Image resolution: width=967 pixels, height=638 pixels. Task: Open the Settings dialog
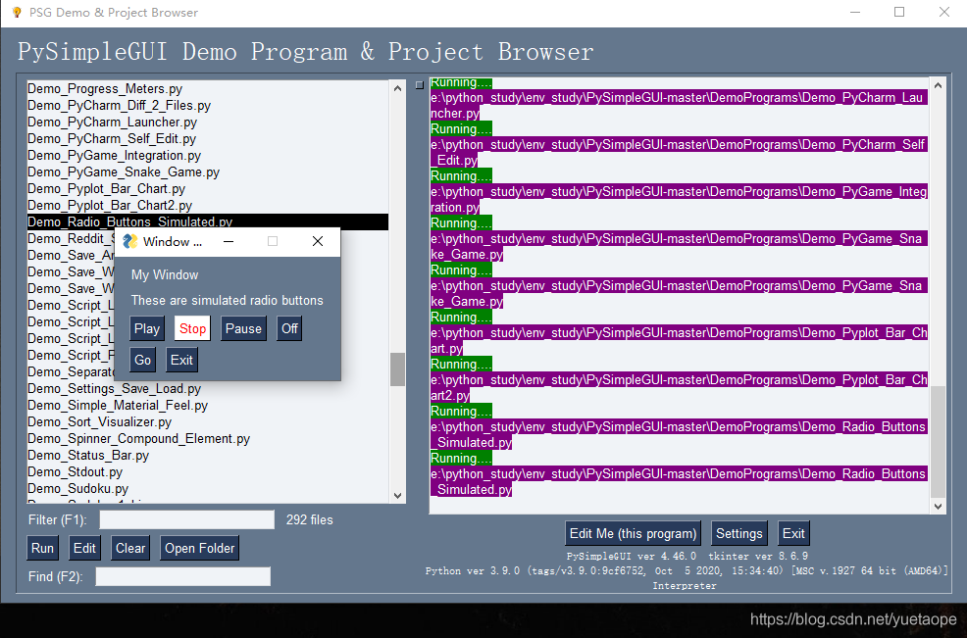[739, 533]
